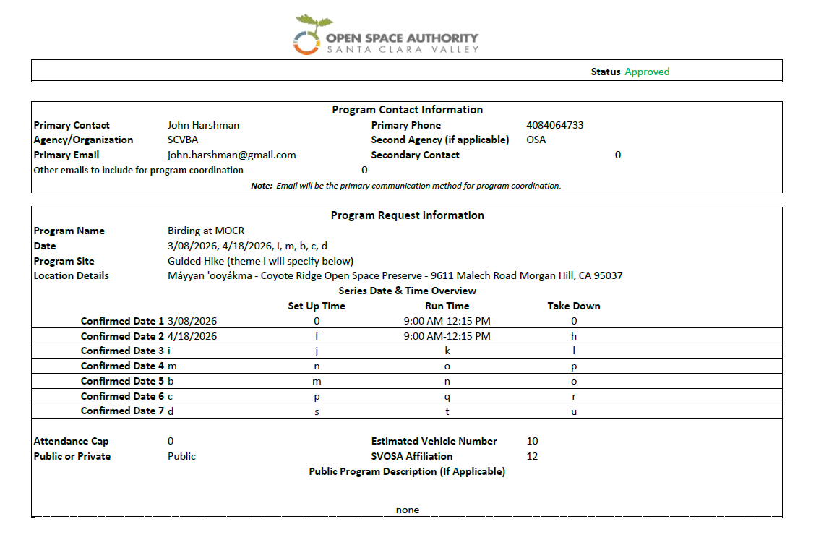The height and width of the screenshot is (545, 829).
Task: Select the Second Agency value OSA
Action: click(536, 140)
